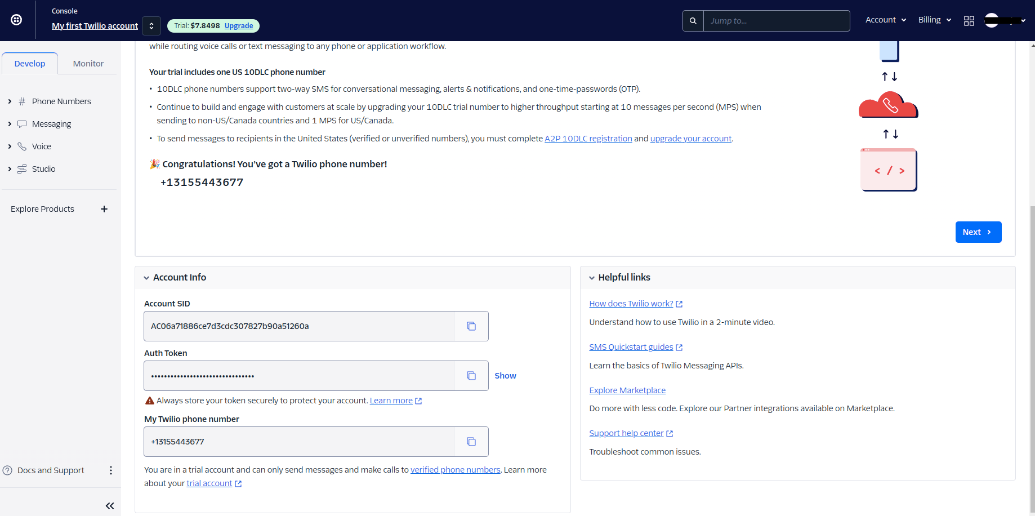The height and width of the screenshot is (516, 1035).
Task: Open the Billing dropdown menu
Action: 935,20
